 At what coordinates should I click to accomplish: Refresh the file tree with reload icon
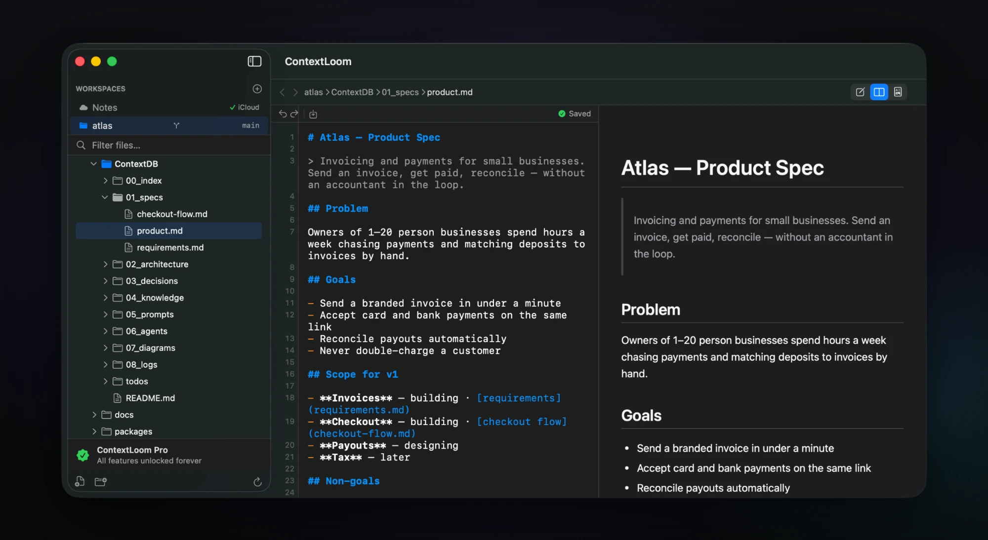pos(257,482)
